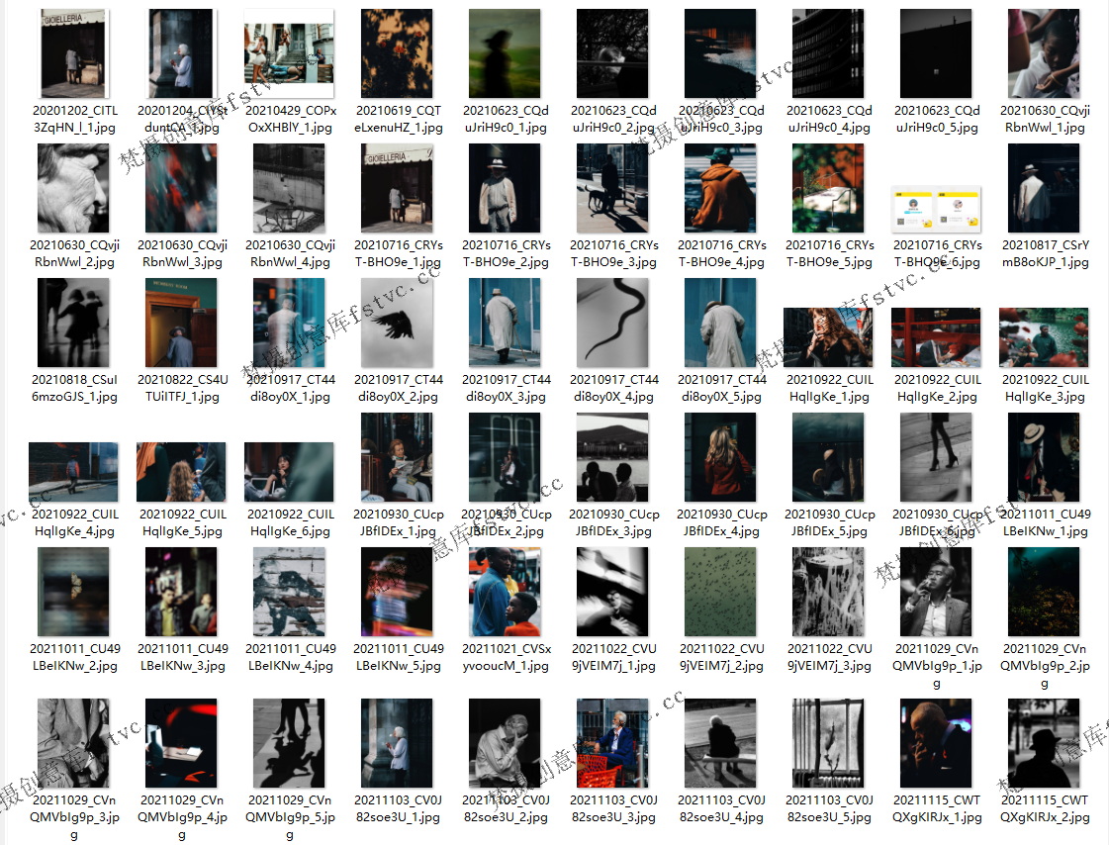Click image 20211011_CU49LBeIKNw_4.jpg
The height and width of the screenshot is (845, 1109).
(x=289, y=592)
